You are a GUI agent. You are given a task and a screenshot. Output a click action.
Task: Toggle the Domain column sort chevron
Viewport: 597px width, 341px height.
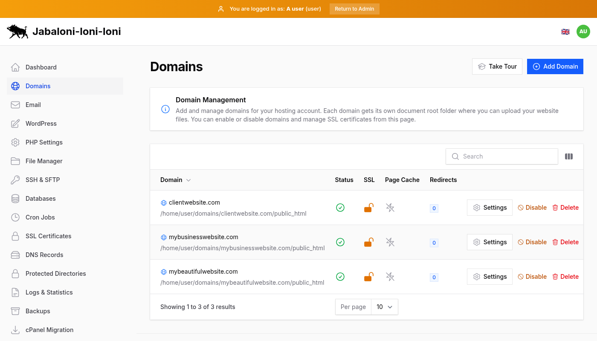(188, 180)
